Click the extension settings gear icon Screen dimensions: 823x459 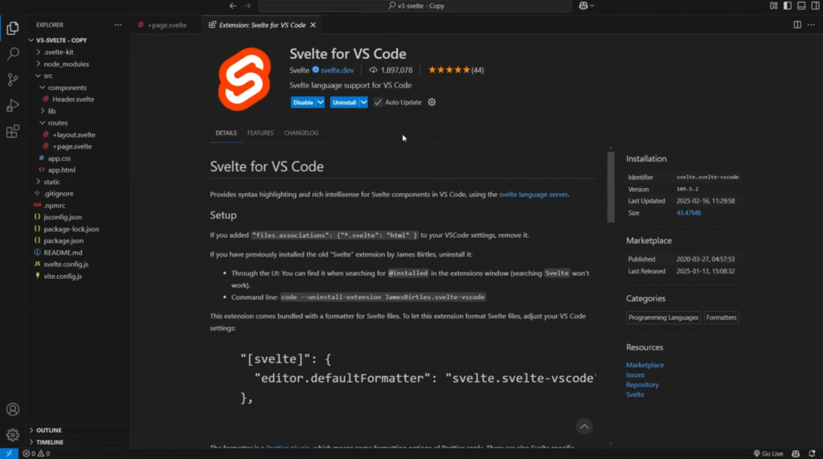coord(432,102)
